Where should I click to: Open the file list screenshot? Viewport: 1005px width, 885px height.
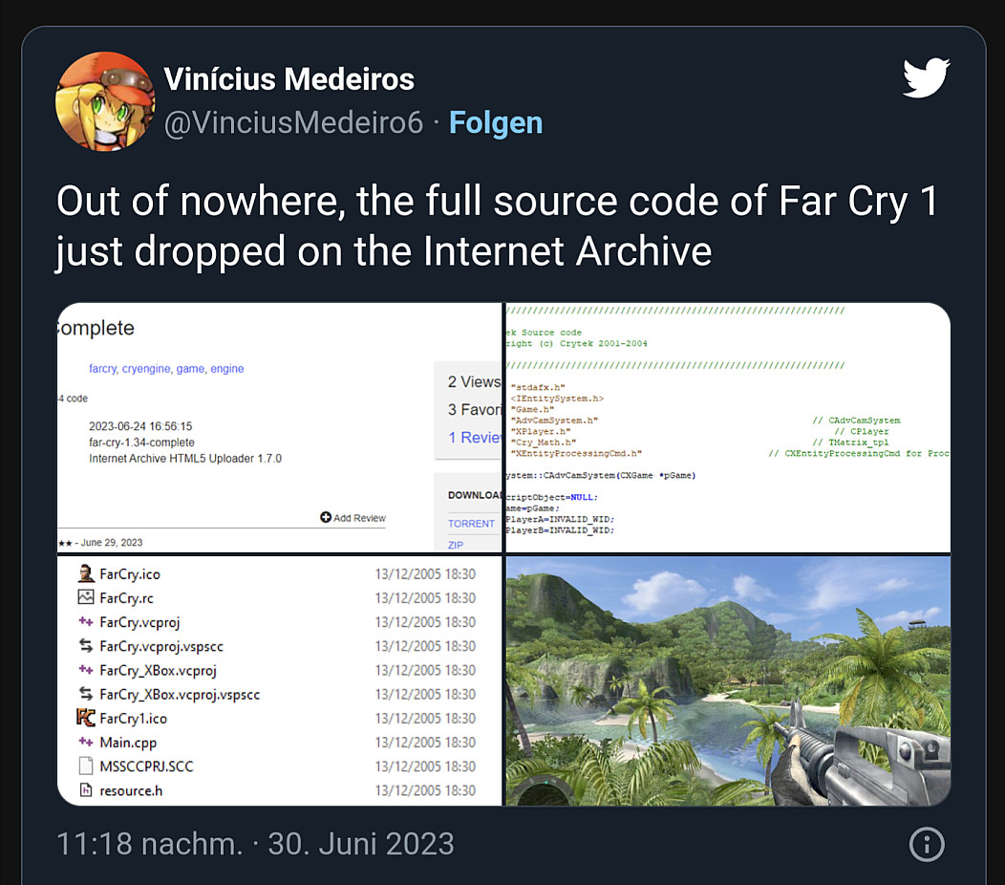click(279, 680)
